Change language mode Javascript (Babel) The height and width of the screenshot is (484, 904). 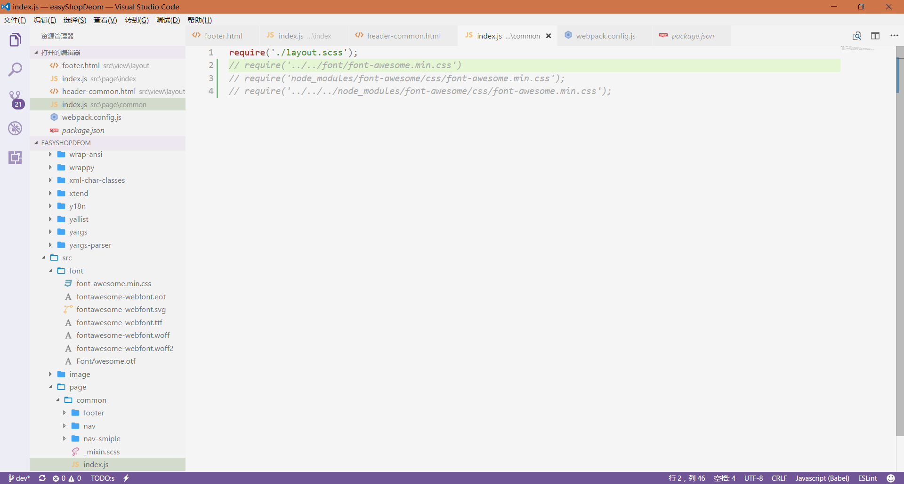823,478
